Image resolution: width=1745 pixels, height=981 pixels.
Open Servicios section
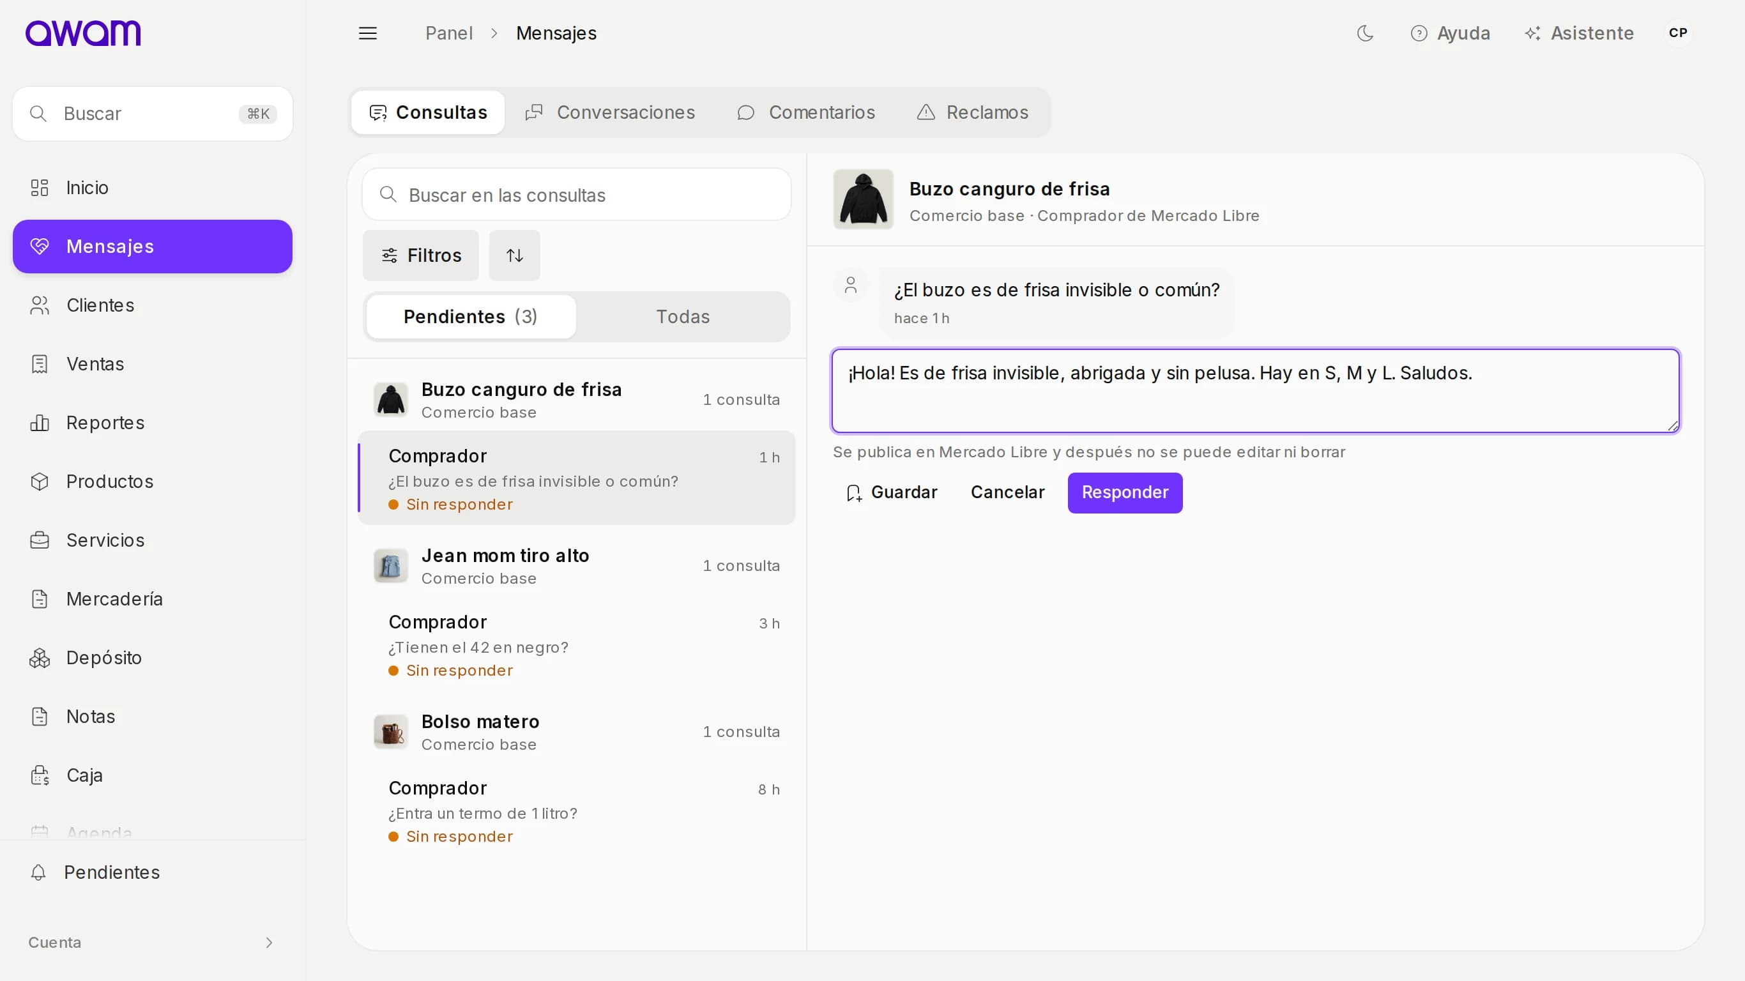153,540
